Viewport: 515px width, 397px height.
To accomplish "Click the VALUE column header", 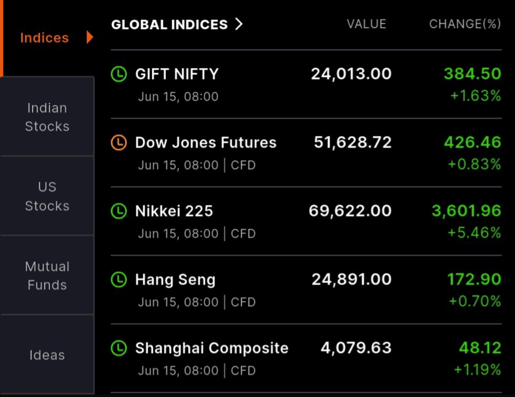I will [367, 24].
